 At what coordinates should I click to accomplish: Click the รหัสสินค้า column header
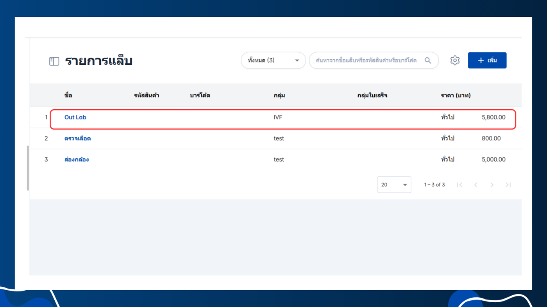[x=147, y=96]
